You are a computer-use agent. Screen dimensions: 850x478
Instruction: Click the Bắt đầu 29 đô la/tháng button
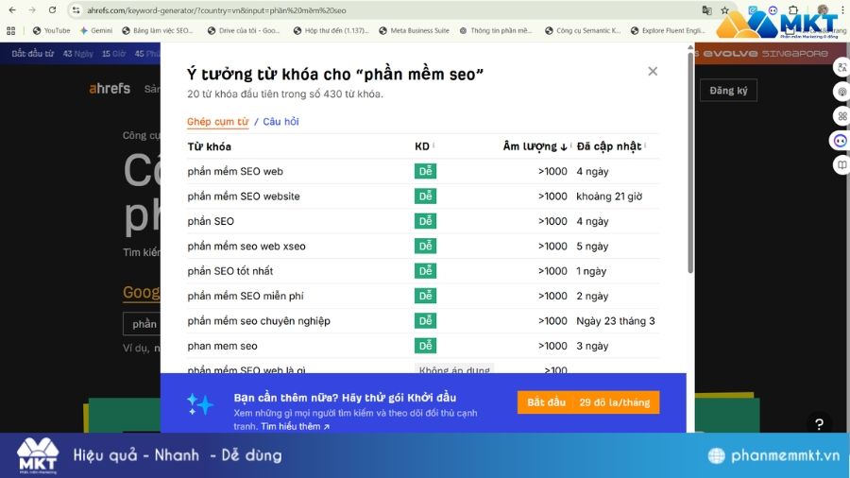coord(588,402)
